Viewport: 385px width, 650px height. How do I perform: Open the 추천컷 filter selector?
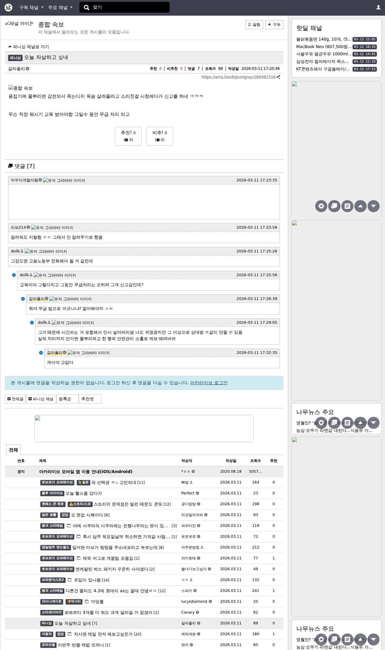click(x=90, y=399)
